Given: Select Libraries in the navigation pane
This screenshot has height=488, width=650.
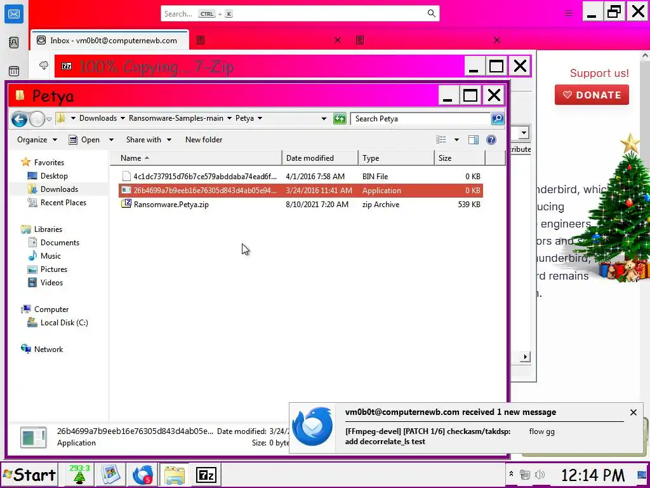Looking at the screenshot, I should 48,229.
